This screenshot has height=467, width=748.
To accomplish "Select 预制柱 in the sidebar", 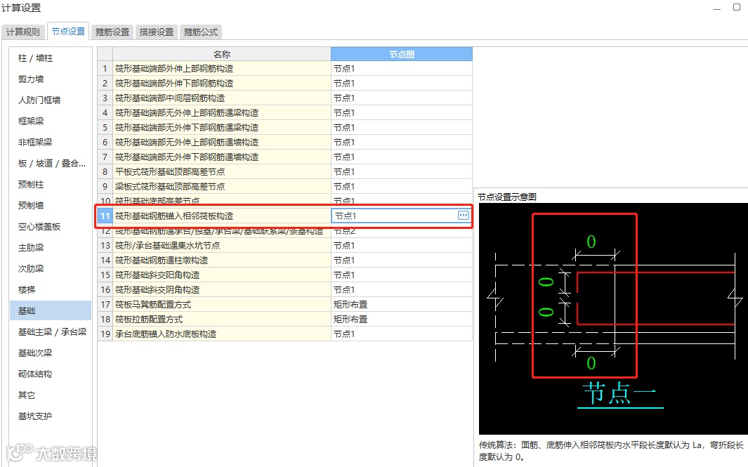I will (31, 185).
